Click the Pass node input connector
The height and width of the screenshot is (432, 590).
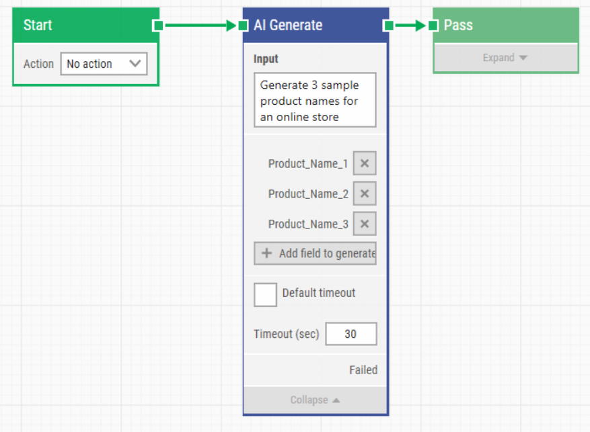pos(433,26)
